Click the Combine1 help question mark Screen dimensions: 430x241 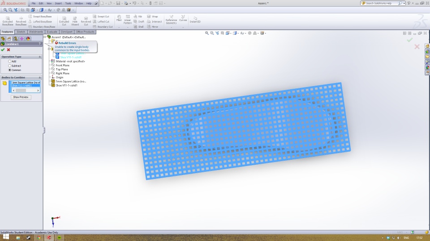pos(40,44)
